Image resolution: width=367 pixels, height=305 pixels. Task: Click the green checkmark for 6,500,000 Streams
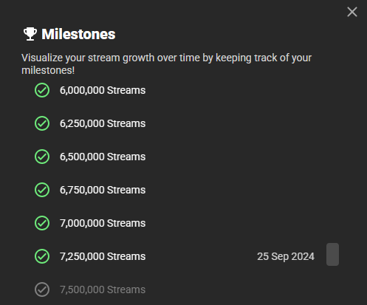coord(42,157)
